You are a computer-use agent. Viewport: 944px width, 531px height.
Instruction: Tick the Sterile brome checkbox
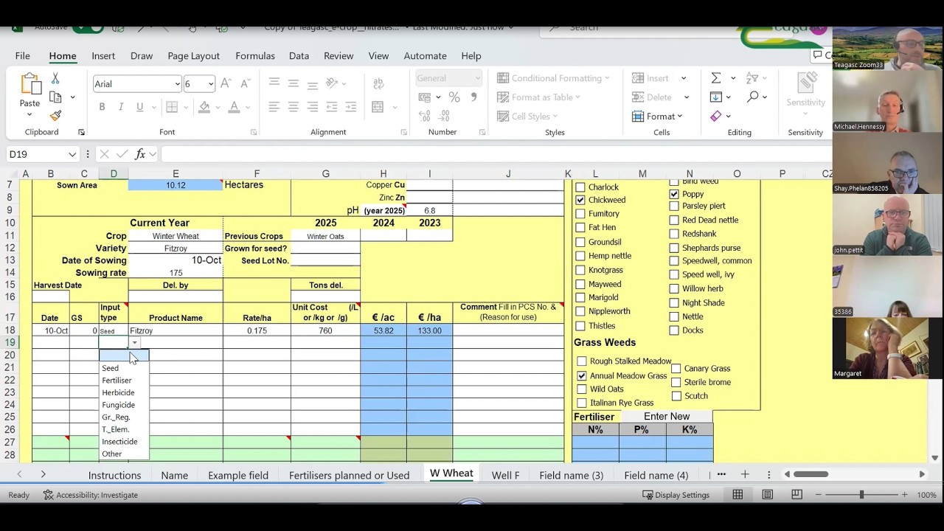[x=676, y=382]
